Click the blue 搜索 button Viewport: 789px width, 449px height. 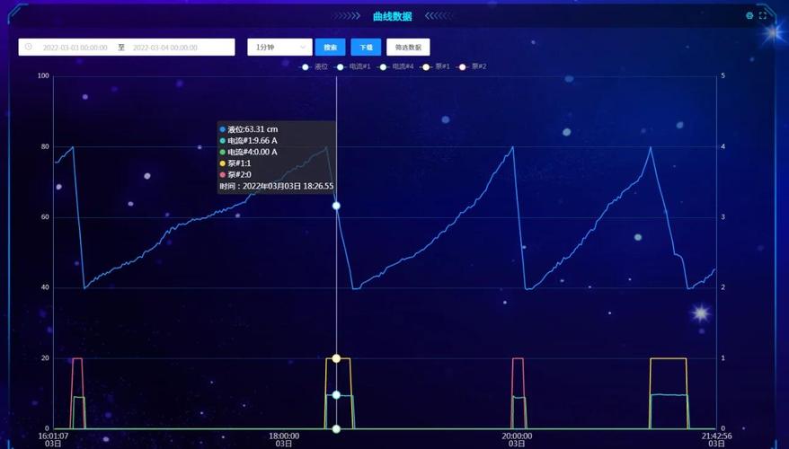[330, 48]
